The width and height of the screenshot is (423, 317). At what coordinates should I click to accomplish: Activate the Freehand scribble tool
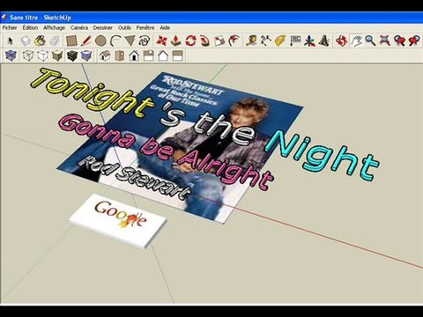click(x=145, y=41)
